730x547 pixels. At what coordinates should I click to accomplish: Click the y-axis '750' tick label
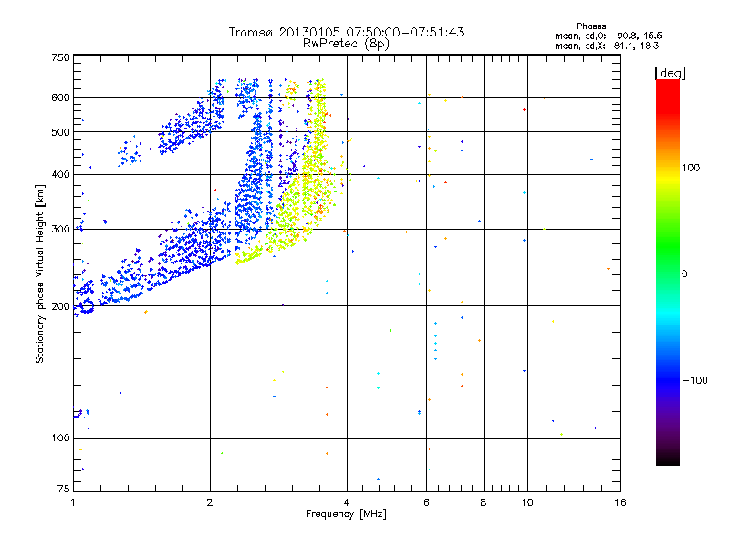click(60, 57)
